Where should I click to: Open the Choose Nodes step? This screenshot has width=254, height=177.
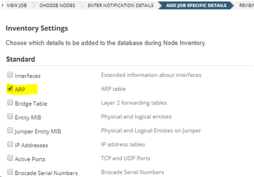click(57, 6)
